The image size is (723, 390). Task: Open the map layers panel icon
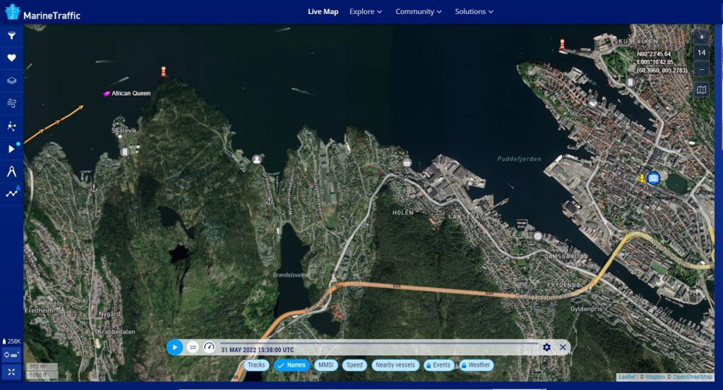click(11, 80)
